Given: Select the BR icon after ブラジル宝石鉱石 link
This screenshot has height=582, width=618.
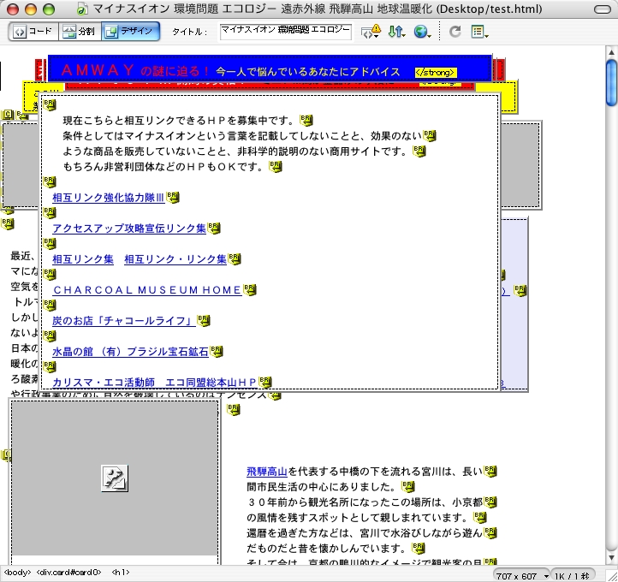Looking at the screenshot, I should click(217, 351).
